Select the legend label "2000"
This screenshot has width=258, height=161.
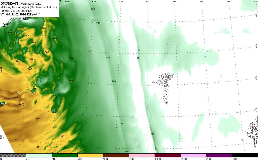209,159
